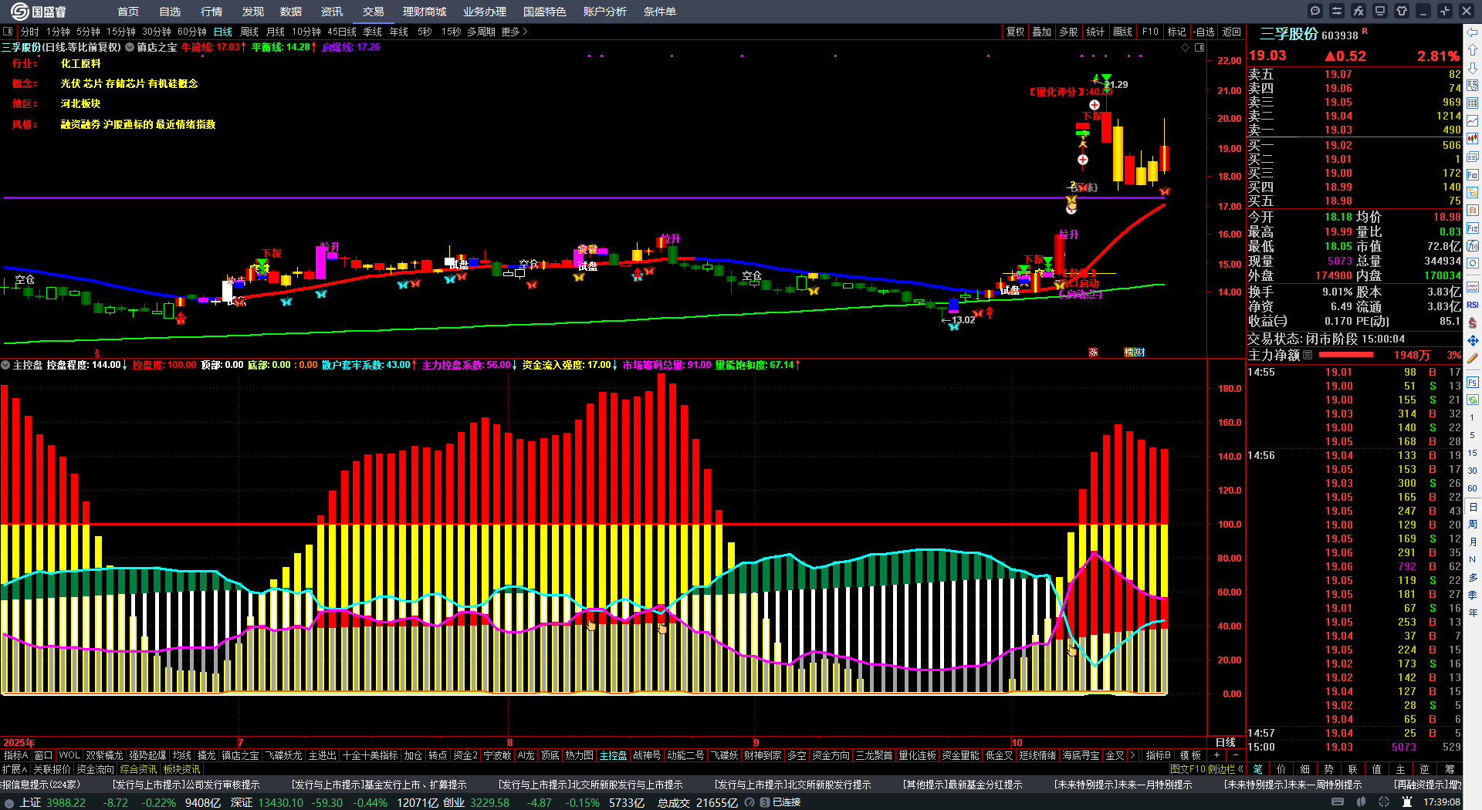Toggle 叠加 overlay option
This screenshot has height=810, width=1482.
click(x=1042, y=32)
